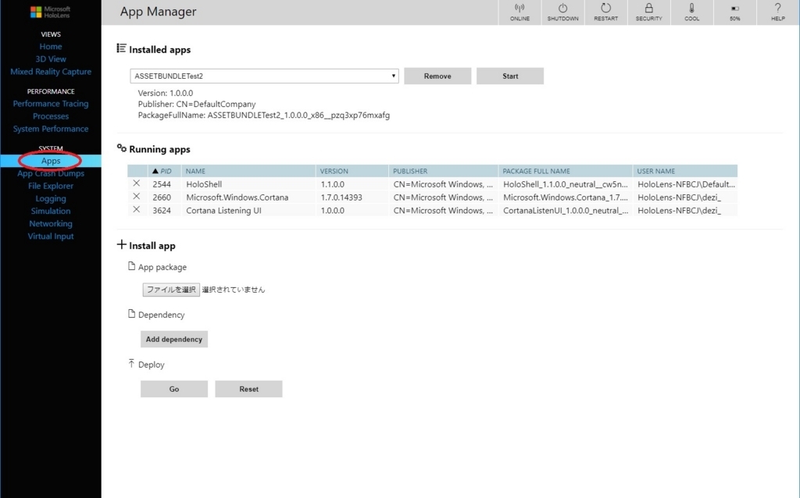Screen dimensions: 800x498
Task: Click the 50% battery icon
Action: (734, 9)
